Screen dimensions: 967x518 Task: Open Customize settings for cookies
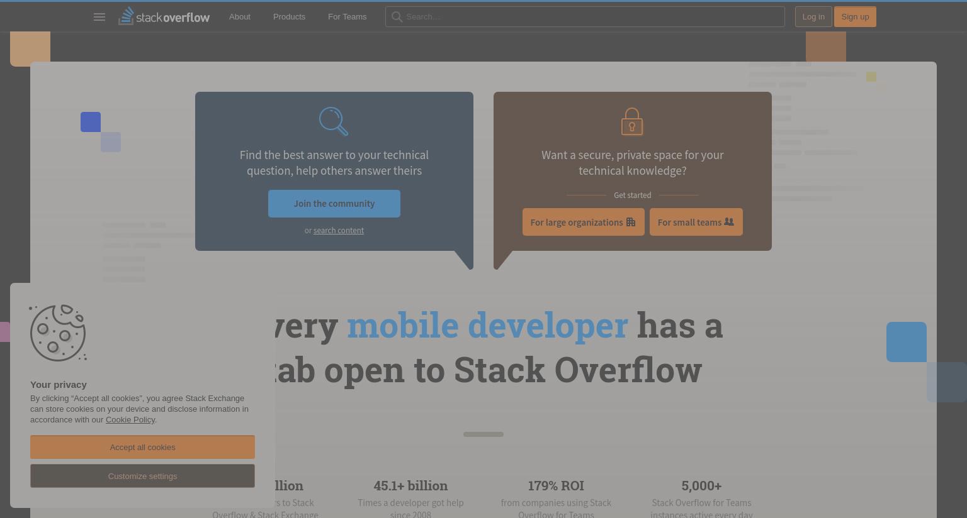click(142, 476)
